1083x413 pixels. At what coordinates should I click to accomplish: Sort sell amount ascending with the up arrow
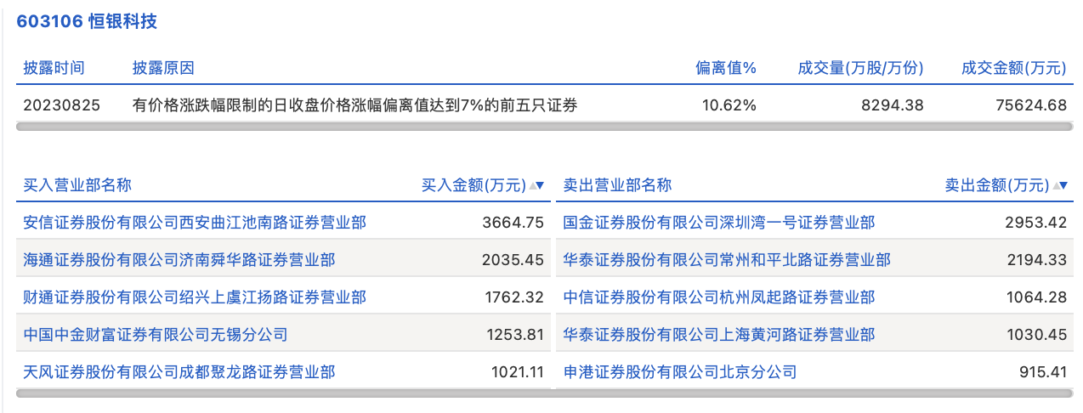click(1055, 185)
